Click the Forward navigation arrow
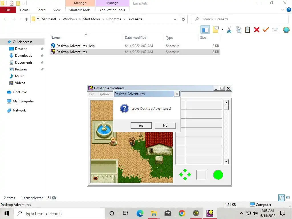 [x=14, y=19]
